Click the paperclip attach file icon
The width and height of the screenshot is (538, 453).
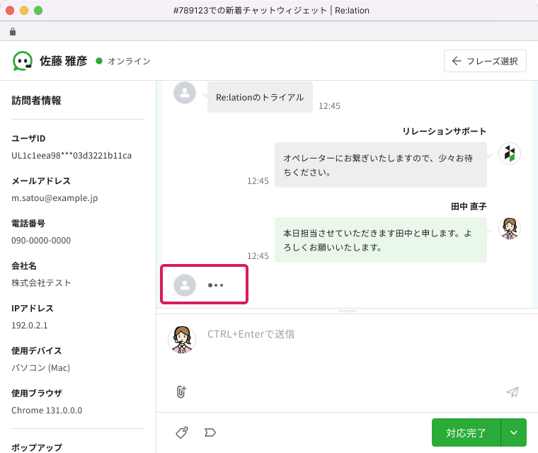point(181,391)
